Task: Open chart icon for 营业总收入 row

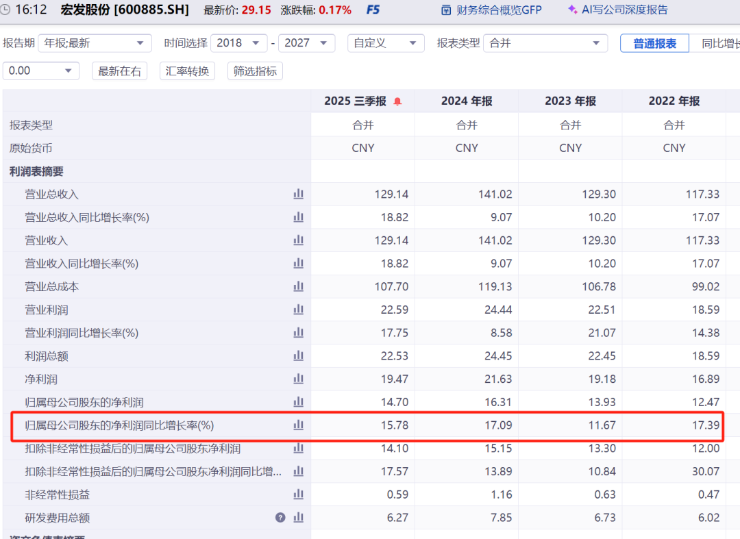Action: (x=298, y=195)
